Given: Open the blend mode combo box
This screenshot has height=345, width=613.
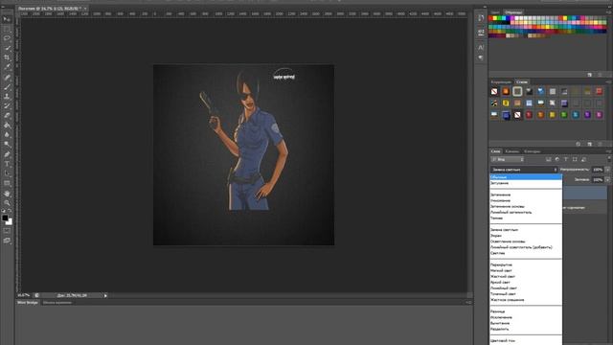Looking at the screenshot, I should [524, 170].
